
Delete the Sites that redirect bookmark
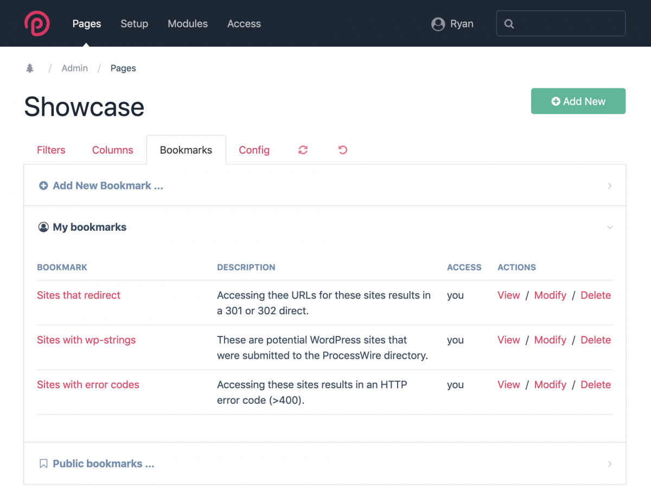(596, 295)
